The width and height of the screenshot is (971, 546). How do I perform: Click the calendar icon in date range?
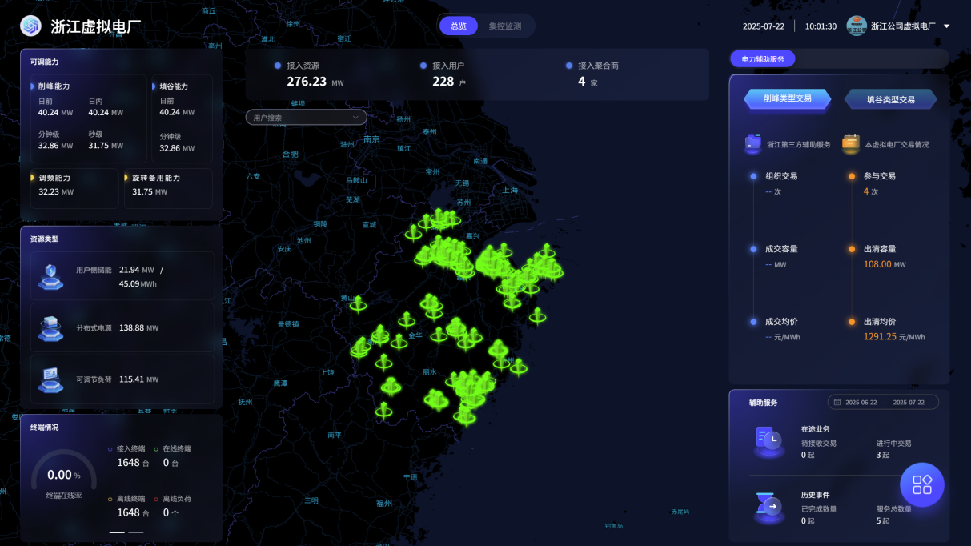pyautogui.click(x=837, y=403)
